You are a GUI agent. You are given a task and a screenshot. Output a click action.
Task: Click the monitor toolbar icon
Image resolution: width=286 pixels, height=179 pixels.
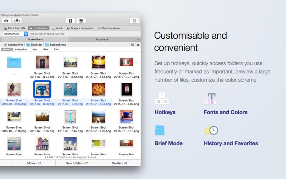81,21
